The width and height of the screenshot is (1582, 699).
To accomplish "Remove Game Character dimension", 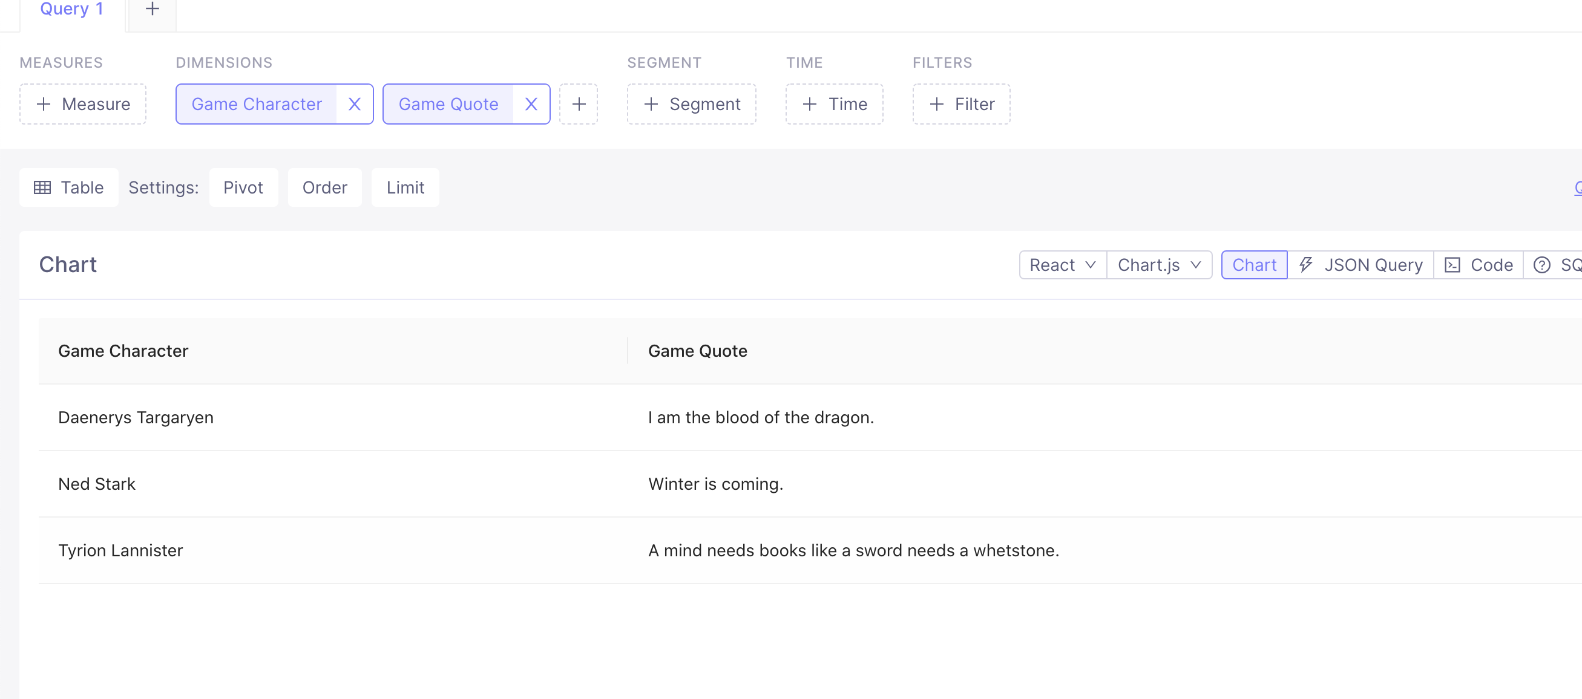I will tap(355, 105).
